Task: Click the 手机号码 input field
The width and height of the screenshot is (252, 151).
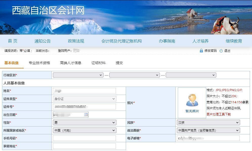Action: (x=84, y=138)
